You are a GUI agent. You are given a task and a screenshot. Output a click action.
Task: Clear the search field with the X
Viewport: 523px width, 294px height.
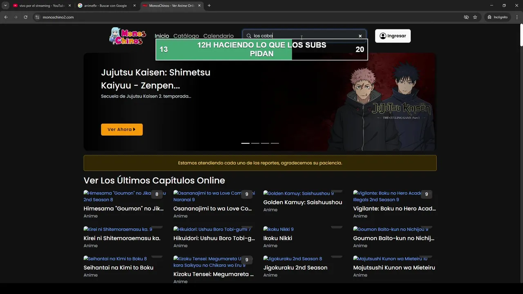360,36
